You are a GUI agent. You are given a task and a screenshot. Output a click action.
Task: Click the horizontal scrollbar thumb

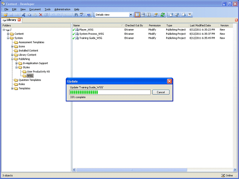131,170
